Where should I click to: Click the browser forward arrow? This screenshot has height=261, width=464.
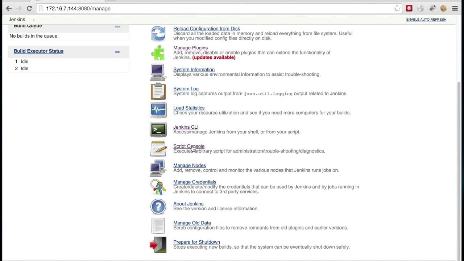pyautogui.click(x=19, y=8)
